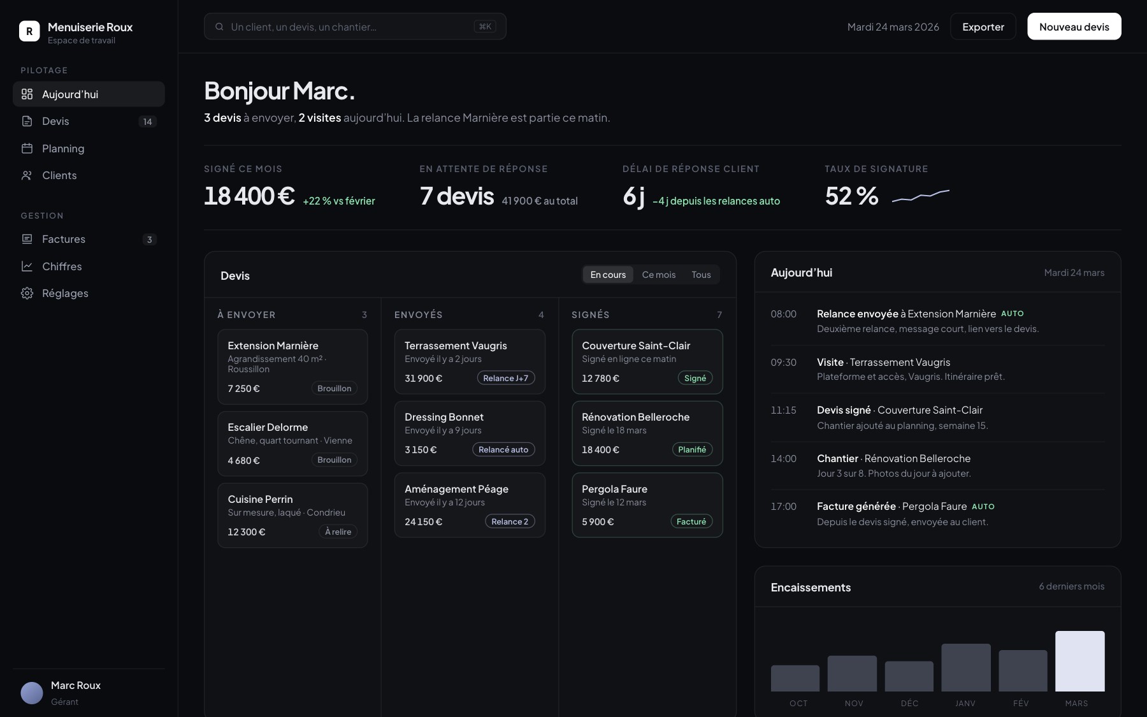1147x717 pixels.
Task: Click the Menuiserie Roux logo badge
Action: point(29,31)
